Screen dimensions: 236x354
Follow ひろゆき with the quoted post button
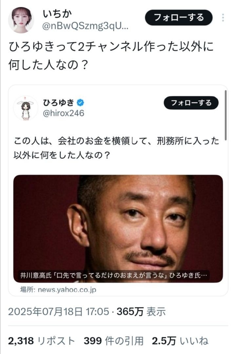(x=191, y=103)
